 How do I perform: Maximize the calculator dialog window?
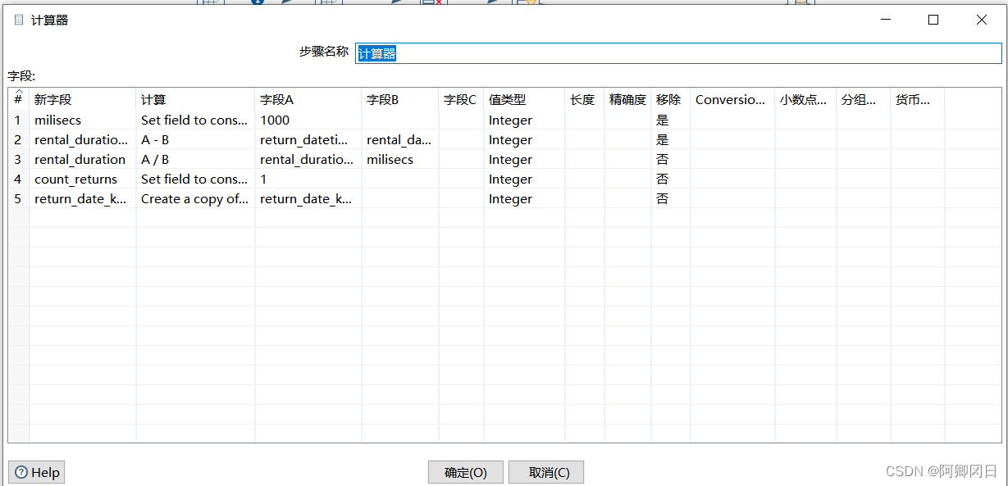(x=933, y=20)
